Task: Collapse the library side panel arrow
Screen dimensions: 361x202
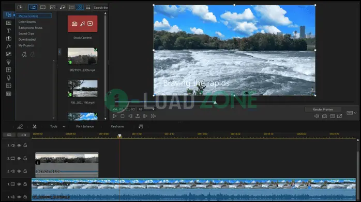Action: point(59,52)
